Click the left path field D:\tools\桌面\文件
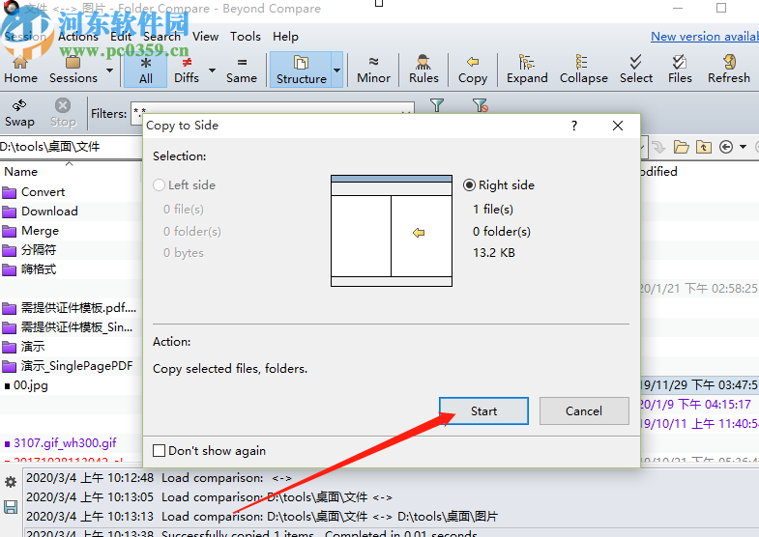This screenshot has height=537, width=759. click(71, 147)
